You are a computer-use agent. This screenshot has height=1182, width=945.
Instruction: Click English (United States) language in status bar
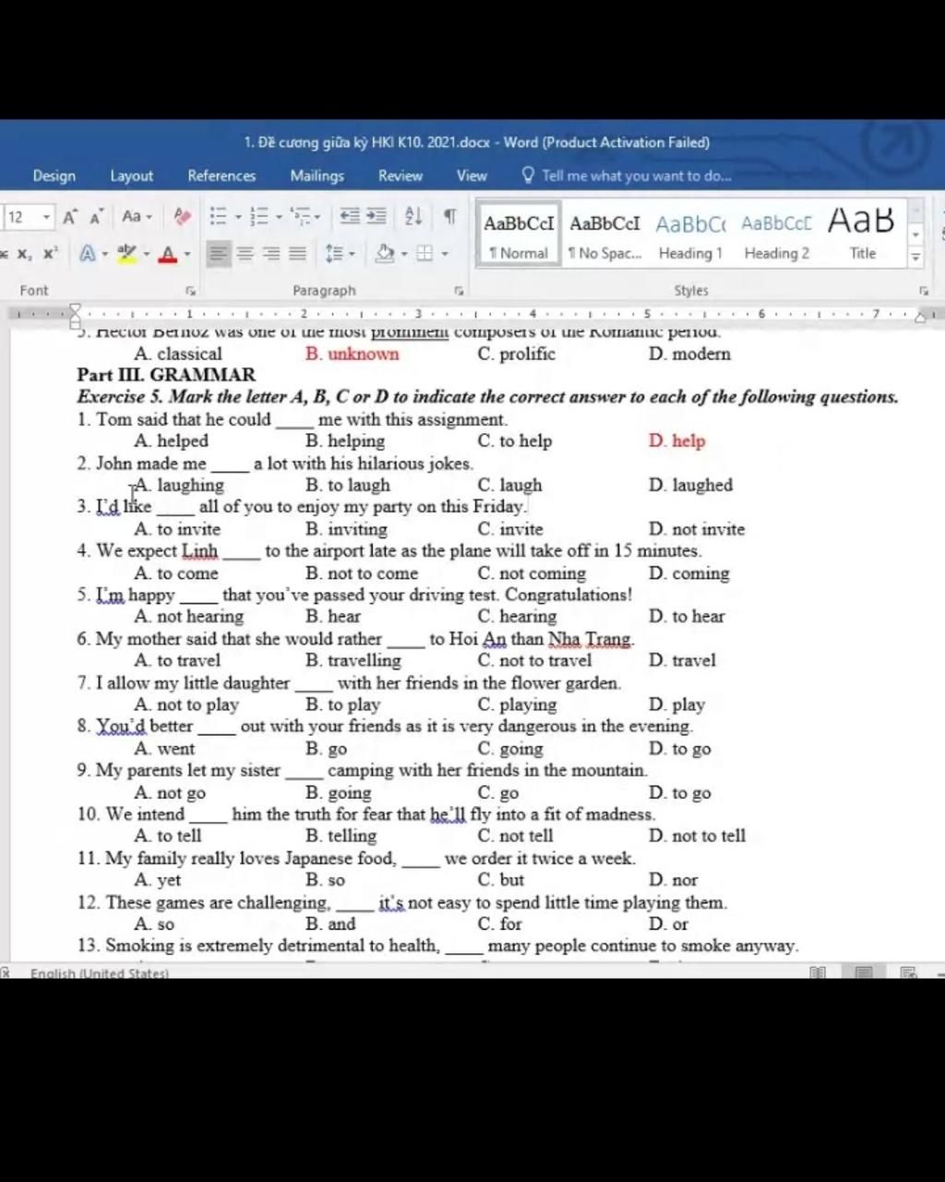pos(100,972)
